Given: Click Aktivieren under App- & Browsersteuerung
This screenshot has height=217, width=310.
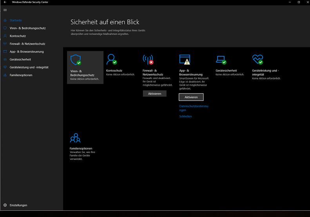Looking at the screenshot, I should click(x=191, y=97).
